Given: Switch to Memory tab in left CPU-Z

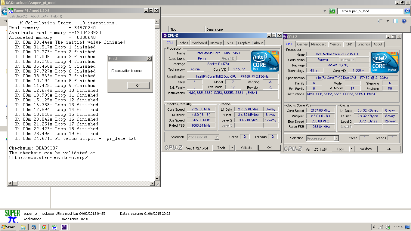Looking at the screenshot, I should coord(216,43).
